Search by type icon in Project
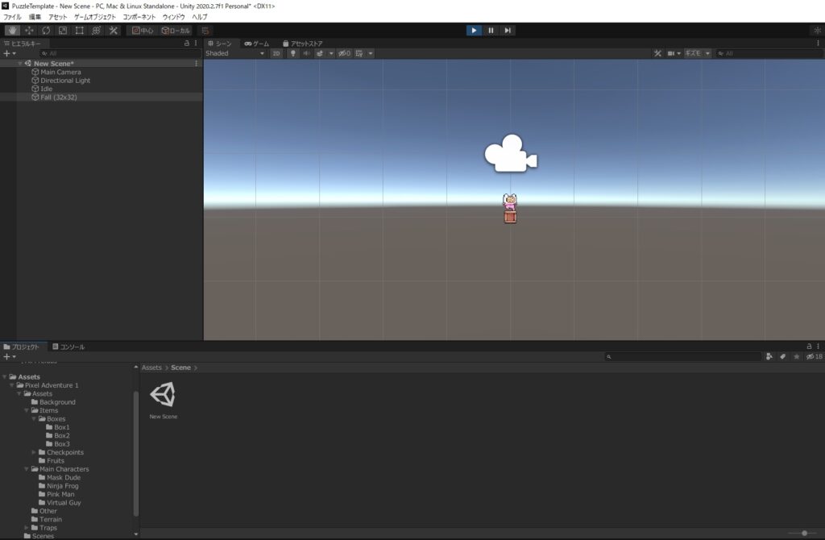Viewport: 825px width, 540px height. tap(769, 356)
